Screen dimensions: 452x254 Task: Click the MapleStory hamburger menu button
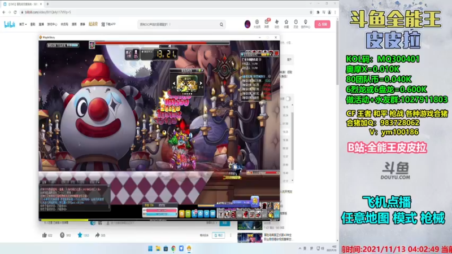tap(213, 214)
